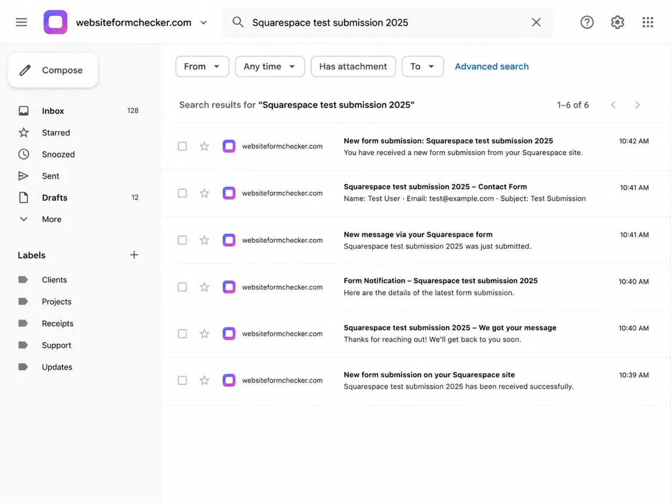Select checkbox for New message via Squarespace email
The width and height of the screenshot is (671, 503).
point(182,240)
